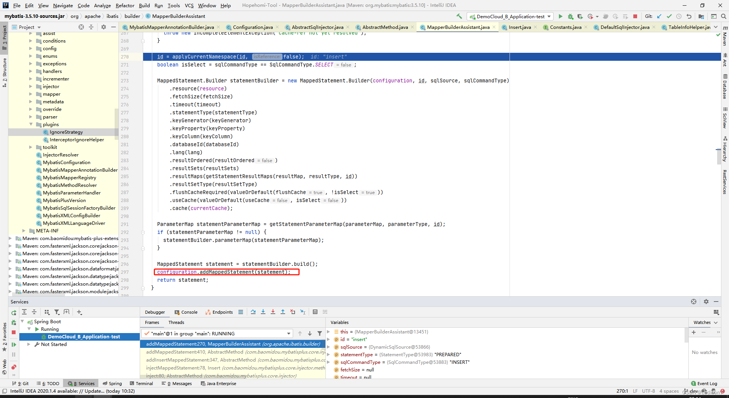Open Maven tool window on right edge

click(x=725, y=36)
